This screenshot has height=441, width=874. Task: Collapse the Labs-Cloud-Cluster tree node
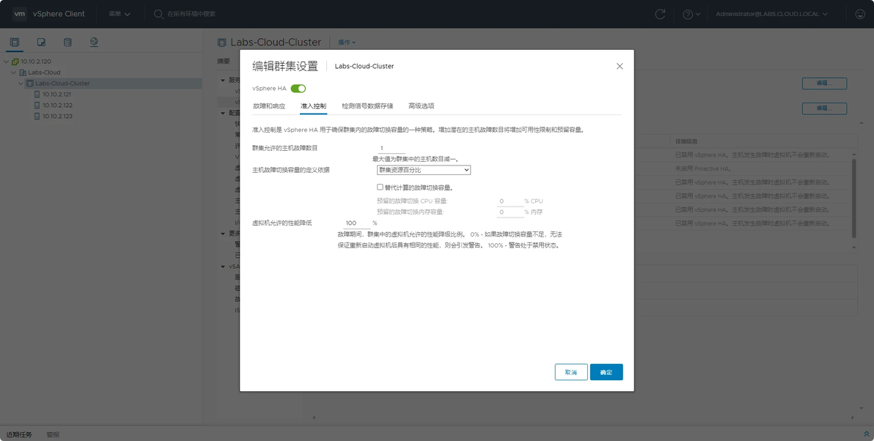(x=21, y=84)
